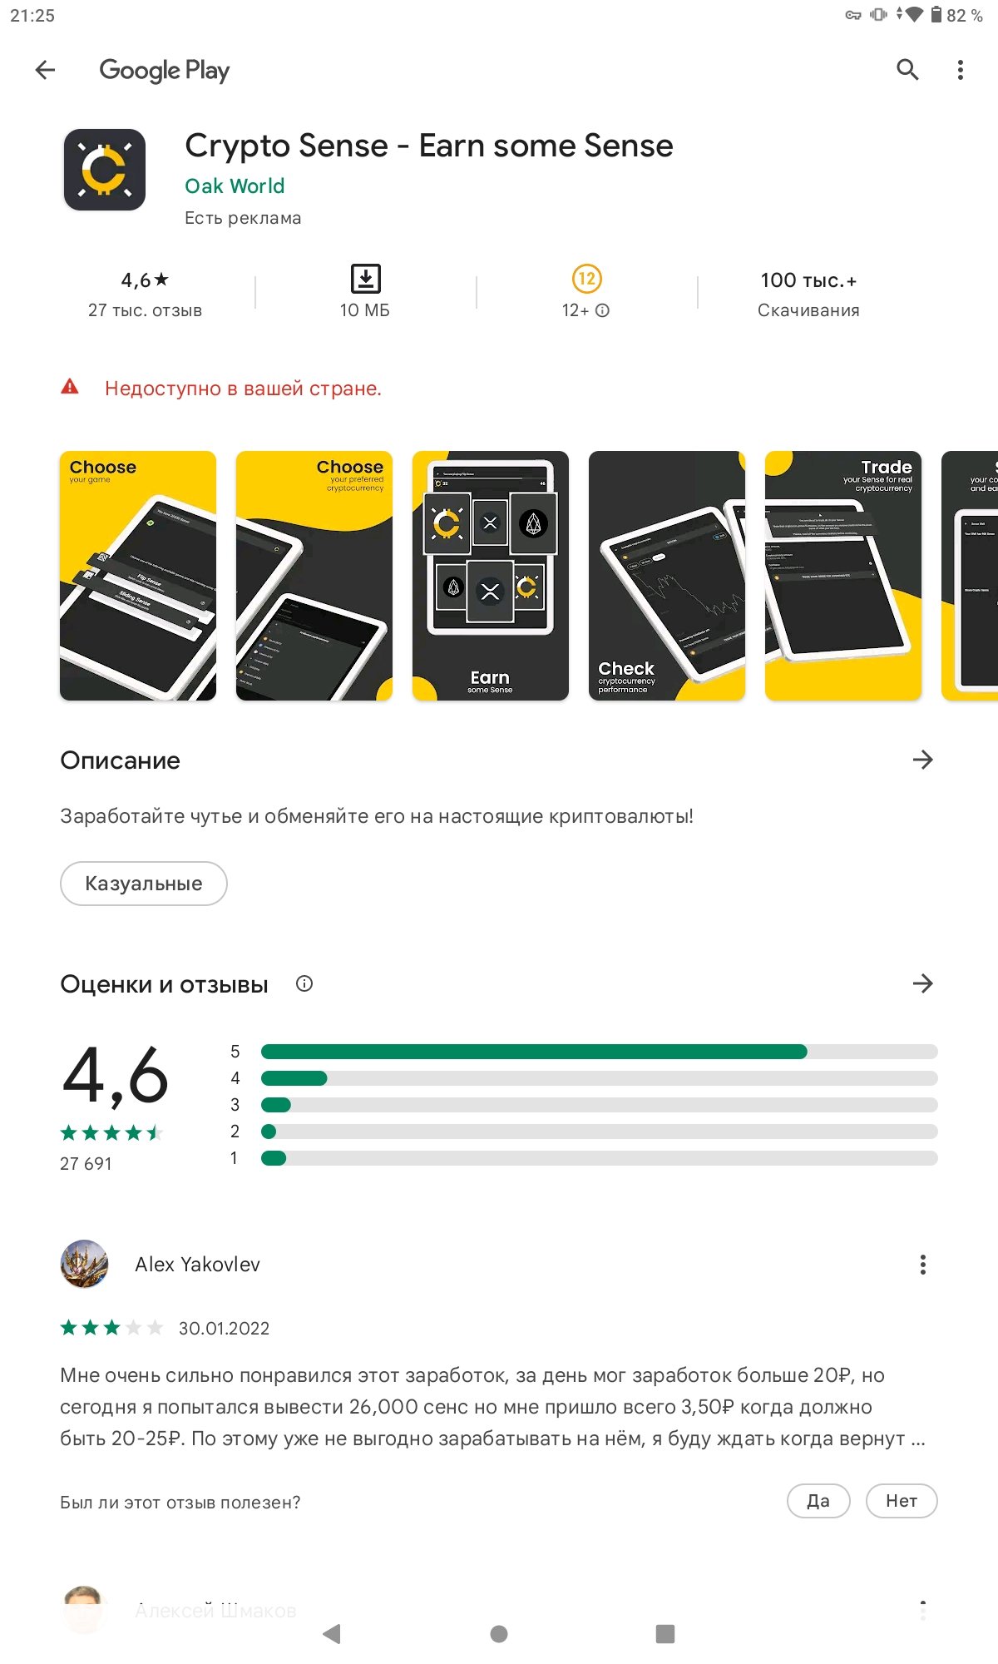Tap Android back navigation triangle
Screen dimensions: 998x1664
332,1633
